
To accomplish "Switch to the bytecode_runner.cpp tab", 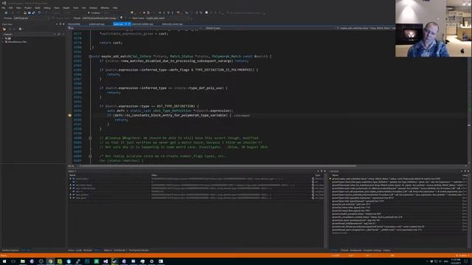I will point(172,24).
